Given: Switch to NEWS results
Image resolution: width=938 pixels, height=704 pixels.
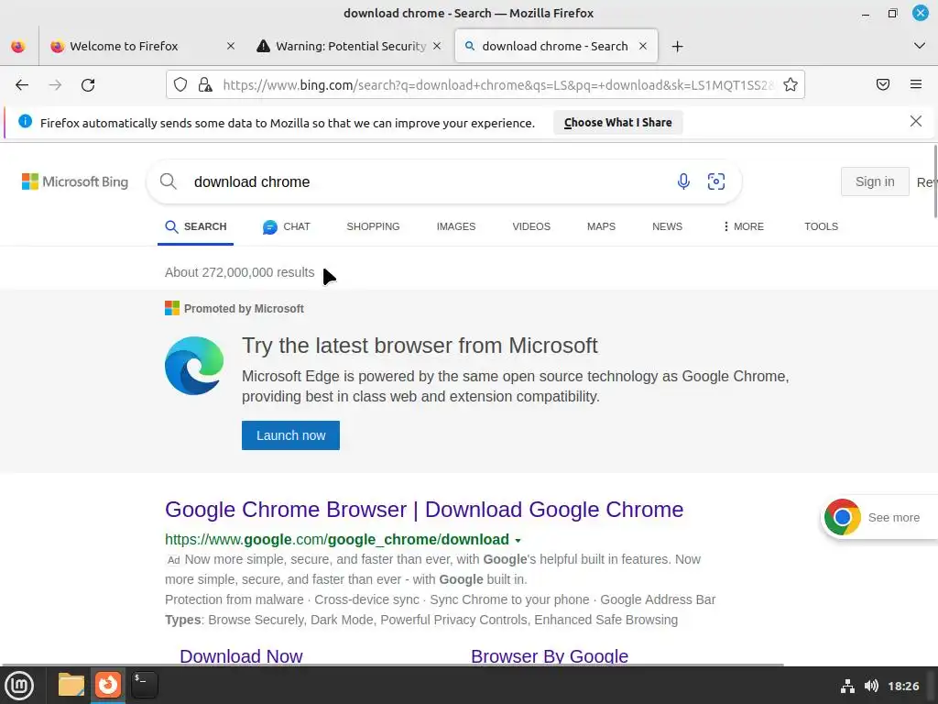Looking at the screenshot, I should tap(667, 227).
